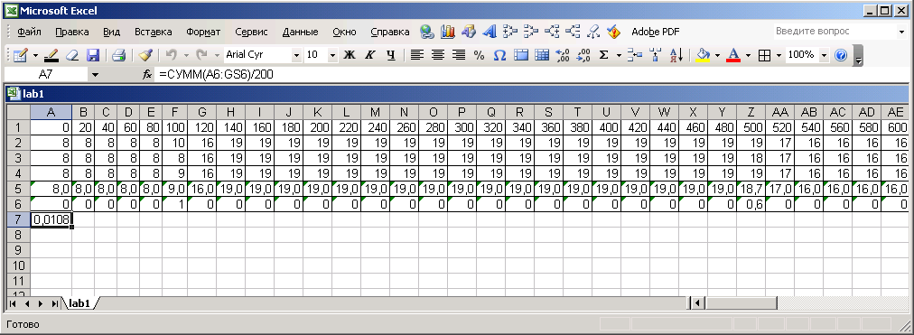
Task: Open the AutoSum dropdown arrow
Action: point(619,55)
